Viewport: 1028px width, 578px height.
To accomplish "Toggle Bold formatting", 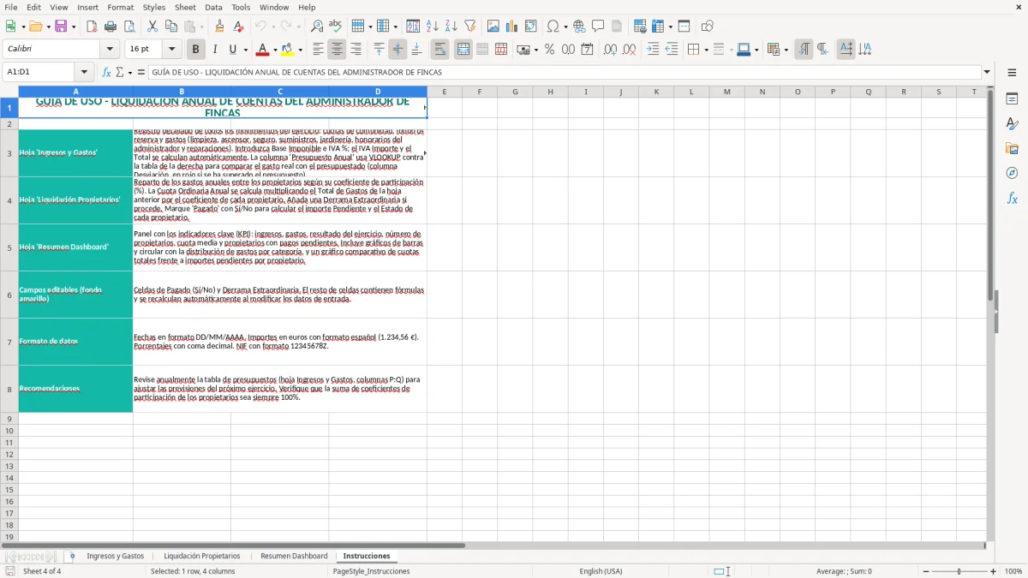I will [196, 50].
